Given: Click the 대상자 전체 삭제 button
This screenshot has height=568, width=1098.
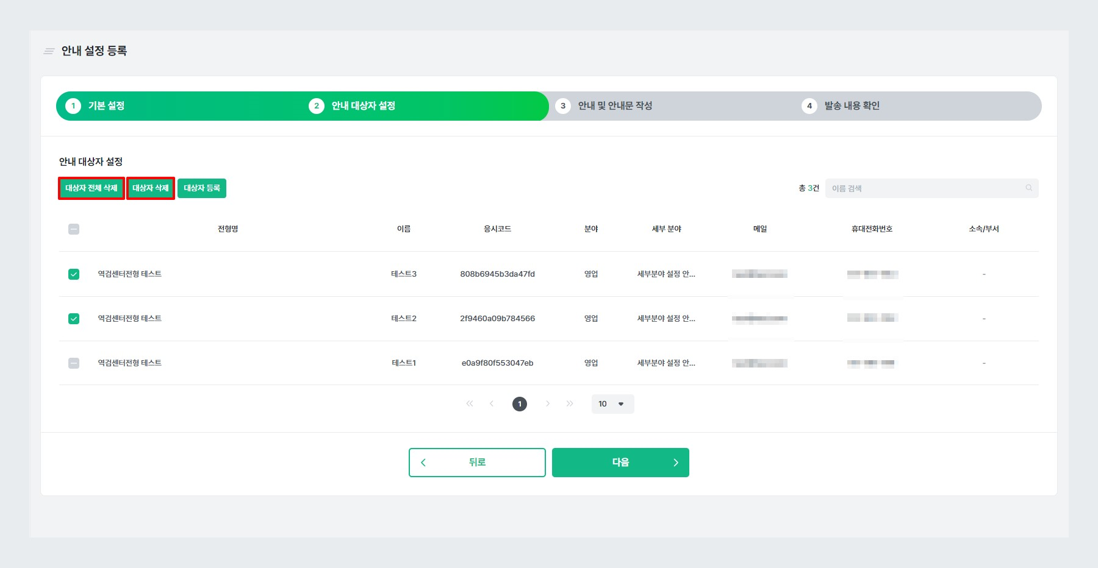Looking at the screenshot, I should pos(91,188).
